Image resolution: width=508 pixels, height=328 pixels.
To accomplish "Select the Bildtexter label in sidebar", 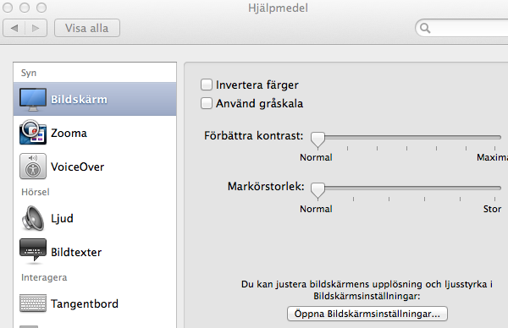I will pyautogui.click(x=76, y=252).
